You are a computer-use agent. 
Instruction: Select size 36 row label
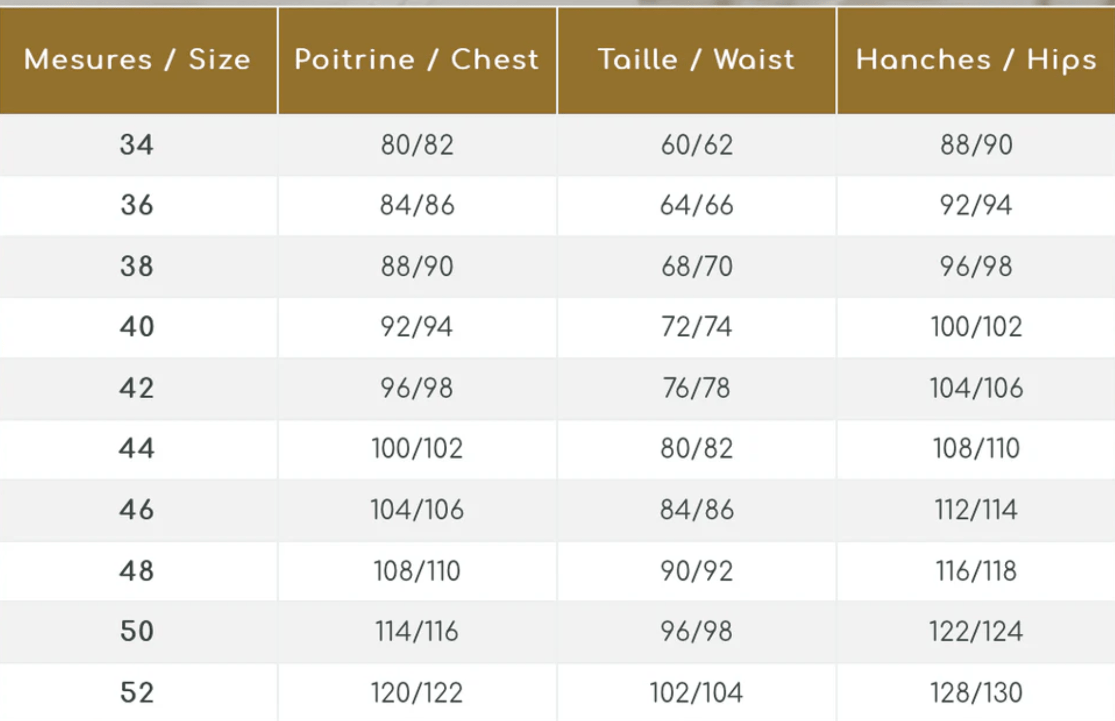click(x=137, y=205)
